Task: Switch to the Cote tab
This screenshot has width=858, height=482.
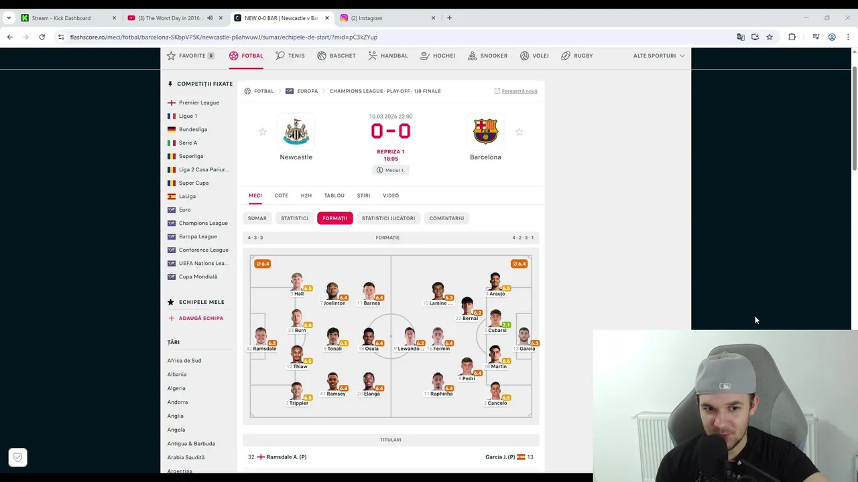Action: click(281, 195)
